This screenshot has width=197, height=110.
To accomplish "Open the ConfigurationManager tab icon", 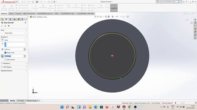I will [10, 19].
